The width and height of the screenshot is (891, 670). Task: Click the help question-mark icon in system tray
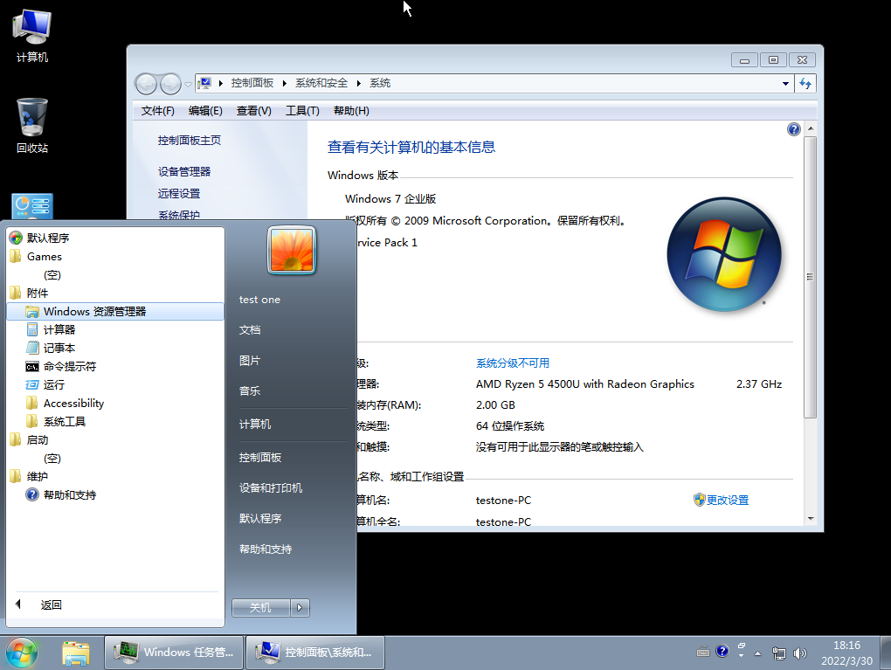coord(722,651)
